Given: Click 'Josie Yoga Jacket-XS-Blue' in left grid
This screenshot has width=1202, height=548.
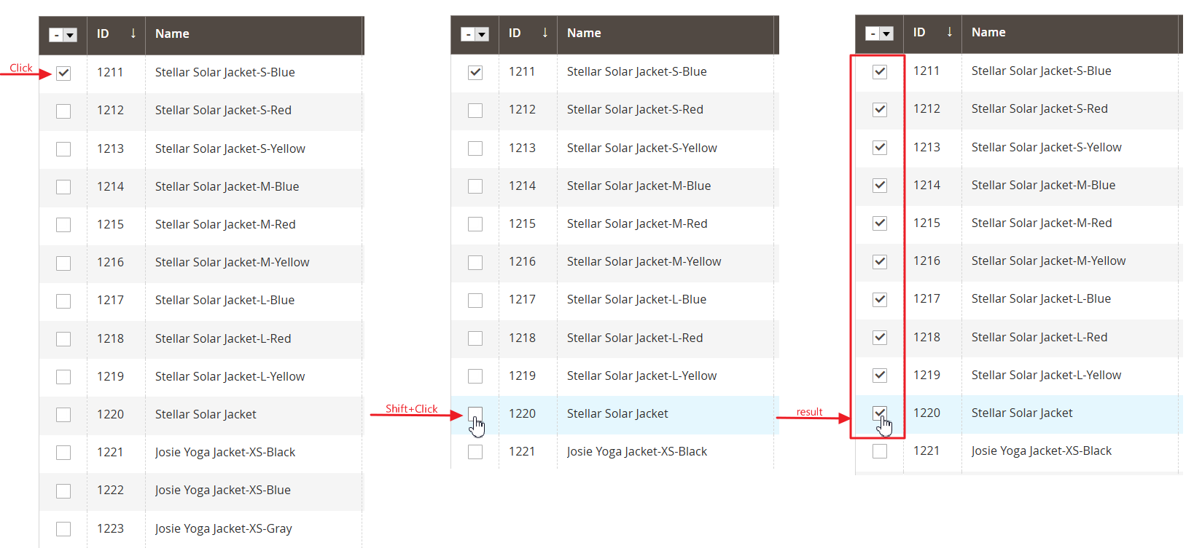Looking at the screenshot, I should tap(222, 490).
